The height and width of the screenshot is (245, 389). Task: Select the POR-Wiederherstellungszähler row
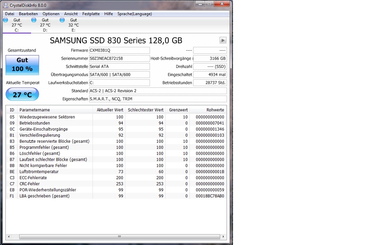tap(116, 190)
